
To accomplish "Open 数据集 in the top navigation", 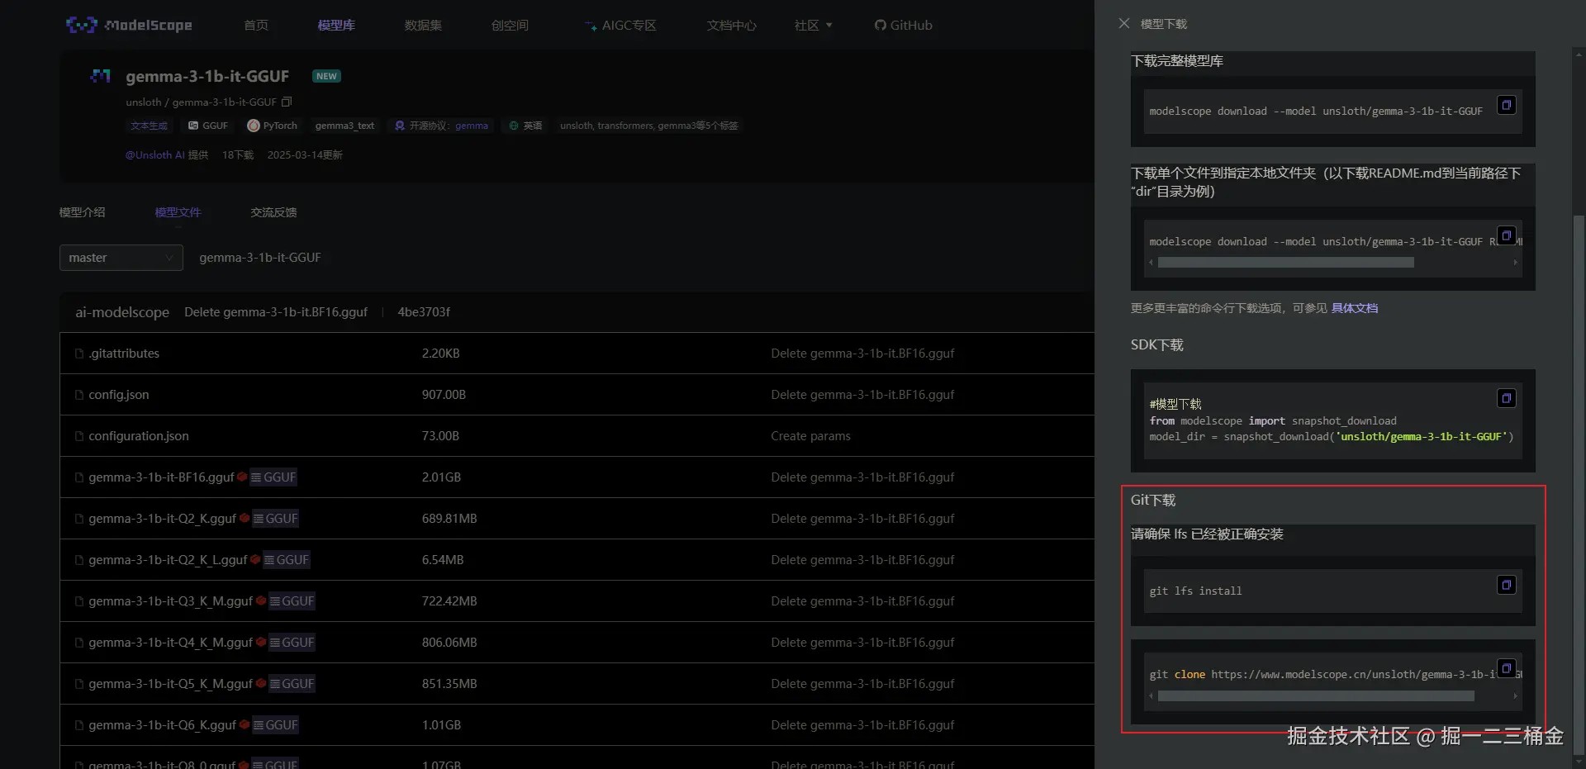I will pyautogui.click(x=423, y=26).
